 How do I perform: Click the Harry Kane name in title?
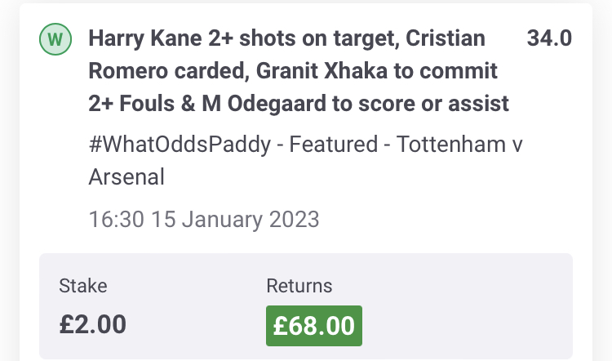pos(145,38)
